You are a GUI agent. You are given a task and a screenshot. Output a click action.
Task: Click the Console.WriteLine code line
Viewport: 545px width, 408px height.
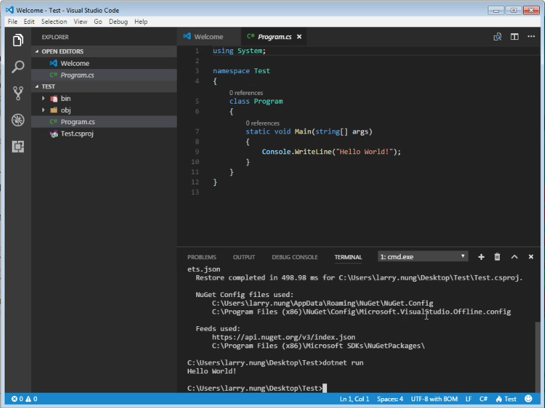coord(331,152)
